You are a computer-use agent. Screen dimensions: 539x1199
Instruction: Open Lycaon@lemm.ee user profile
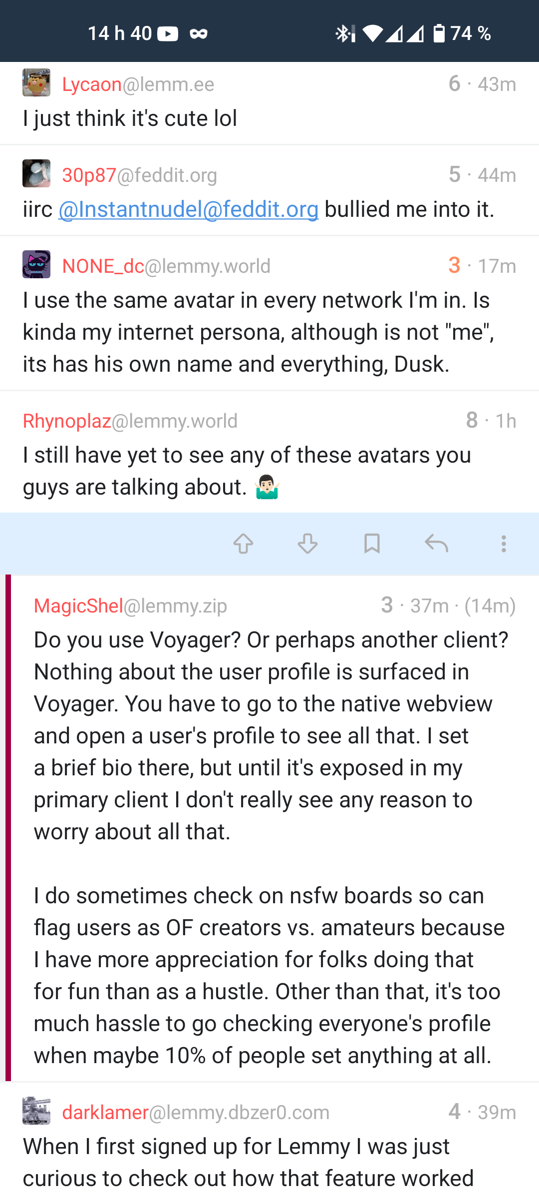tap(138, 84)
